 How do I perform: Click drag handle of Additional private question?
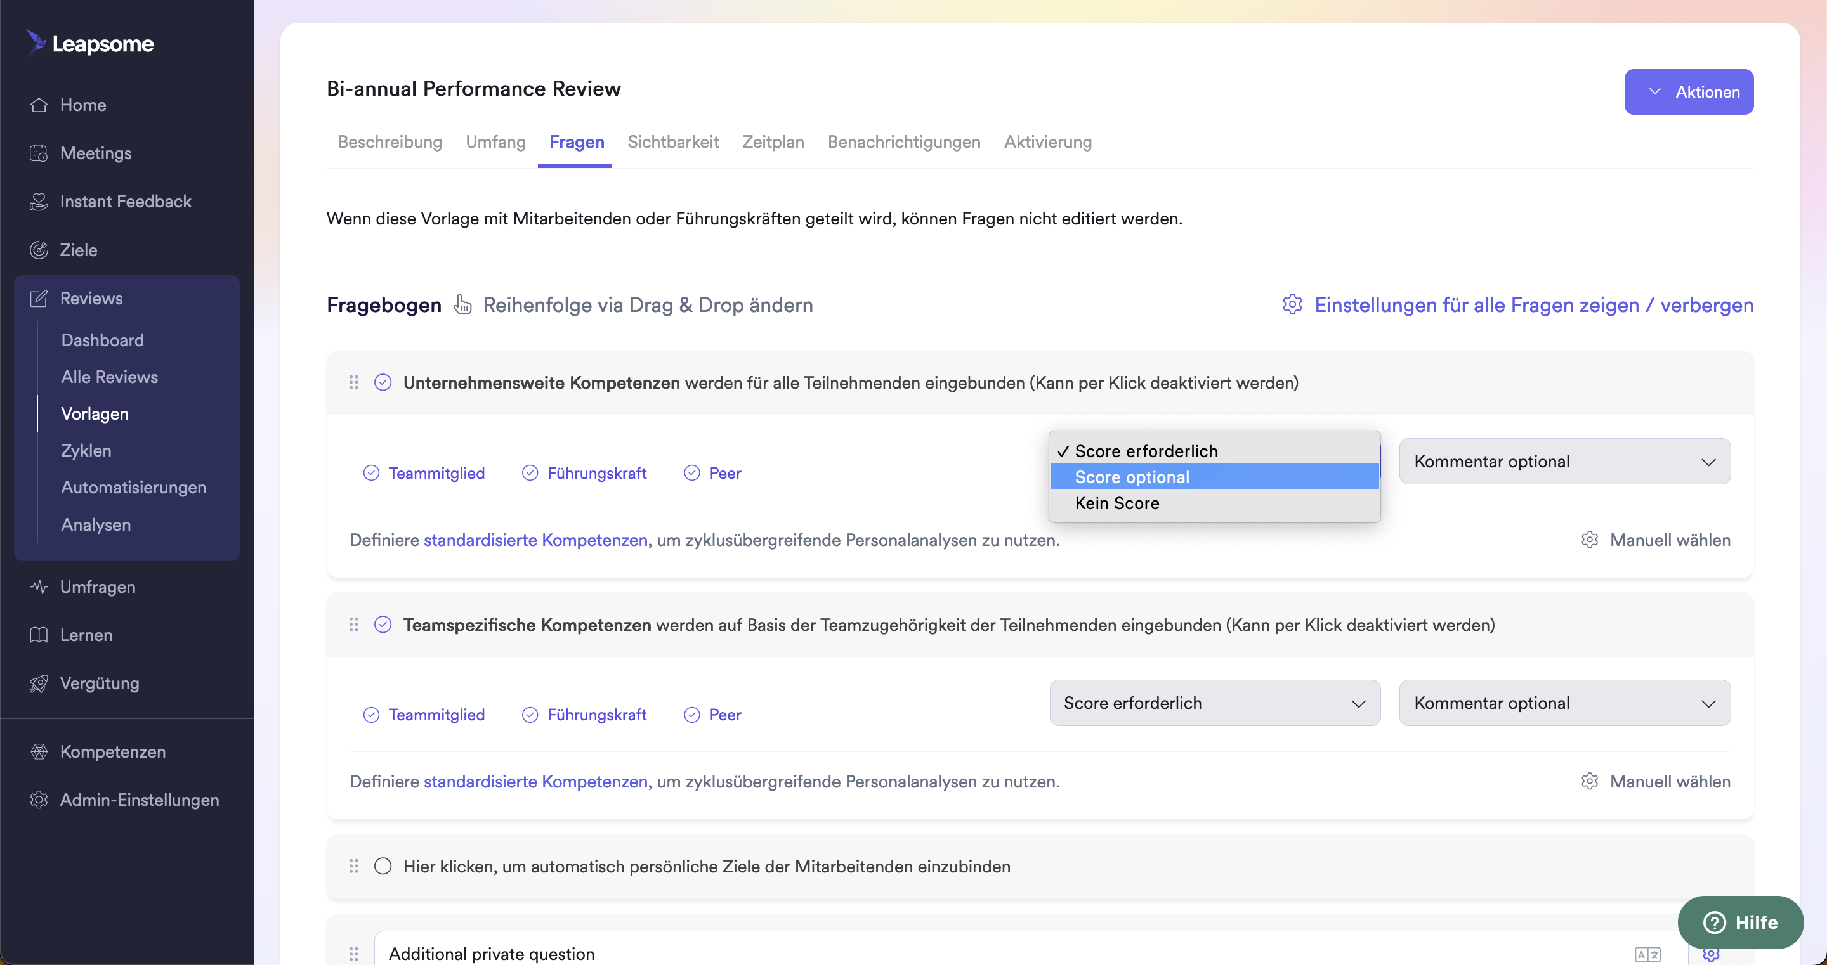point(354,954)
